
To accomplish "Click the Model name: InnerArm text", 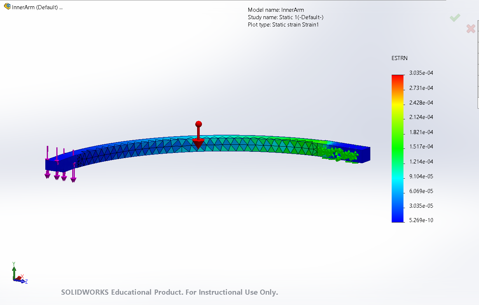I will [276, 10].
